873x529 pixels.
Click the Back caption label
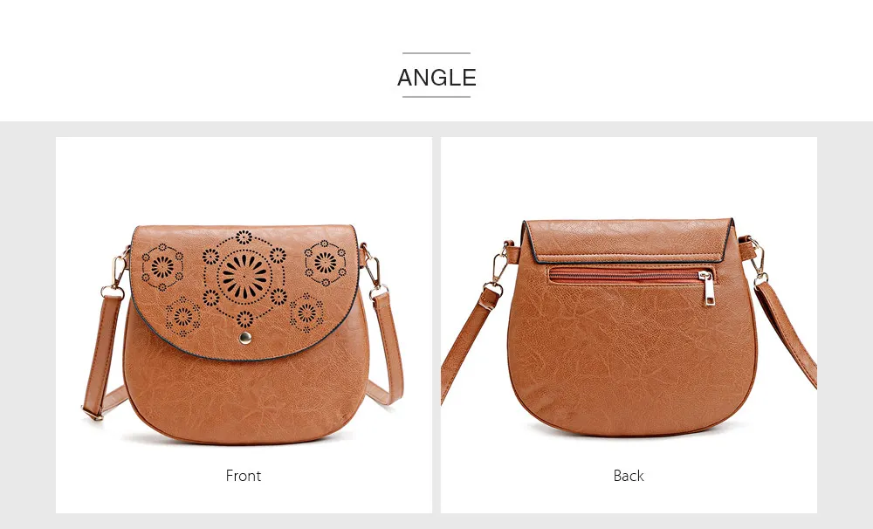629,476
